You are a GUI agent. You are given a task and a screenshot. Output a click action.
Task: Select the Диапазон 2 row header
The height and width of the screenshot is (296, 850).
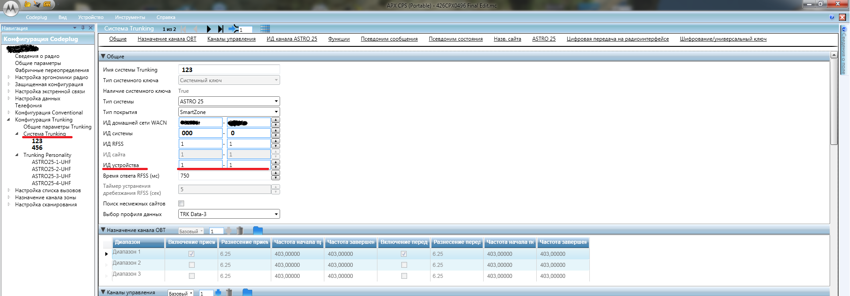[x=106, y=265]
